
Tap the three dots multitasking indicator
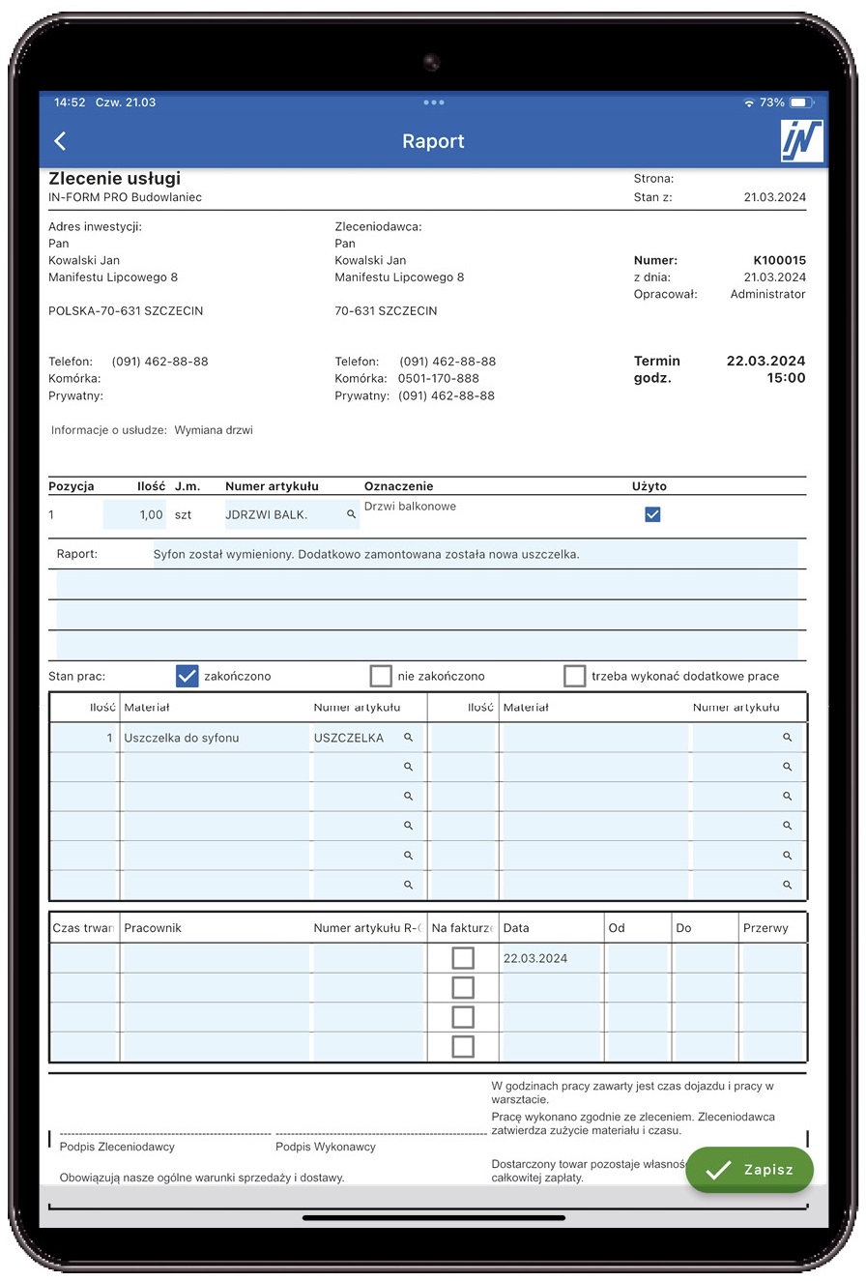[434, 102]
